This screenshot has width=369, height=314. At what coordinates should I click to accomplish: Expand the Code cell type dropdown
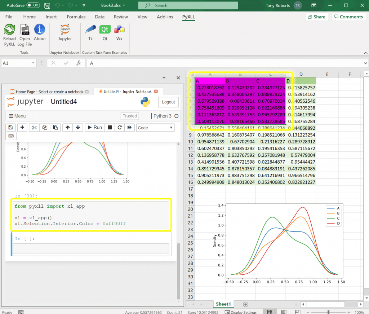pos(155,128)
